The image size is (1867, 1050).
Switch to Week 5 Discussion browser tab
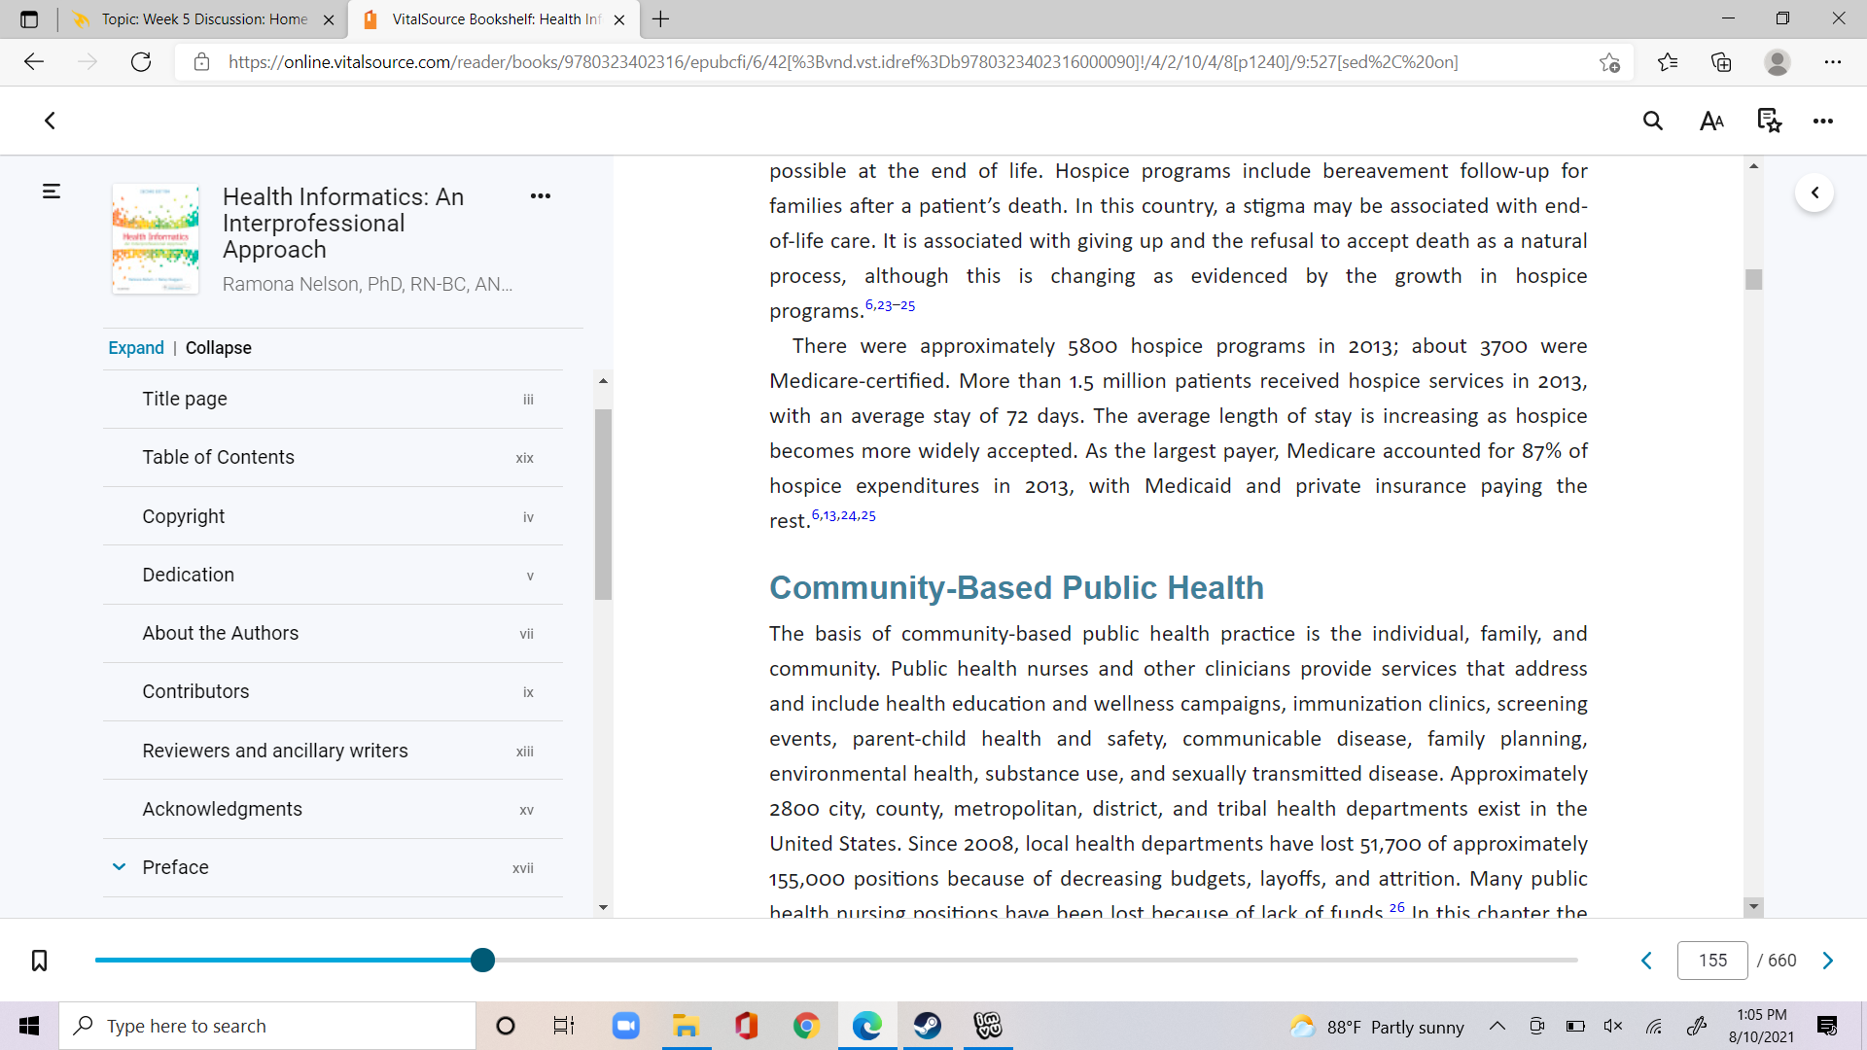[x=204, y=19]
